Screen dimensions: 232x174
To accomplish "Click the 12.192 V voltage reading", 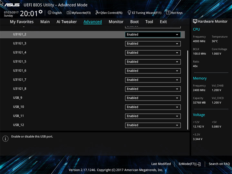I will coord(198,127).
